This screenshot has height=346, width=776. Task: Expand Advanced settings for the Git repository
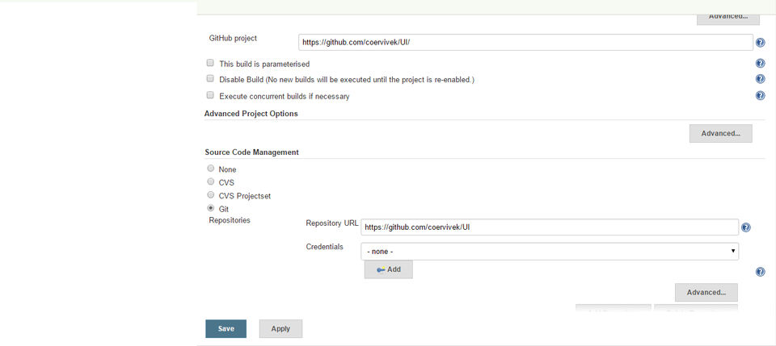(x=706, y=292)
